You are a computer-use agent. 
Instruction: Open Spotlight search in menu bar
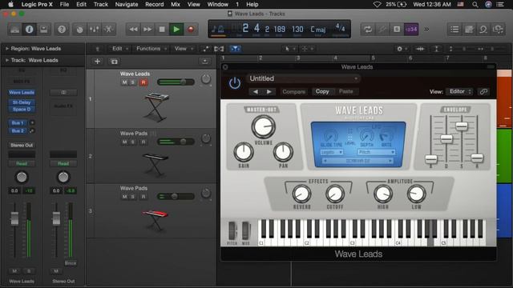[475, 4]
